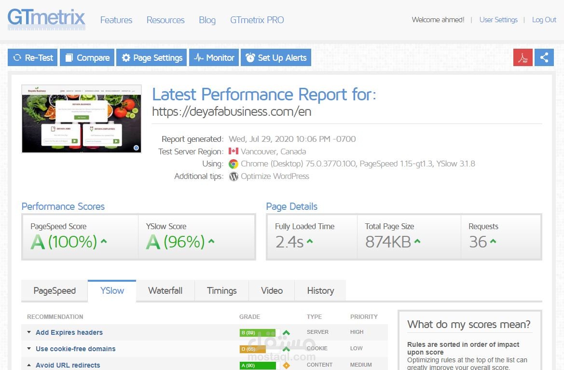Click Add Expires headers green trend arrow

[x=286, y=332]
